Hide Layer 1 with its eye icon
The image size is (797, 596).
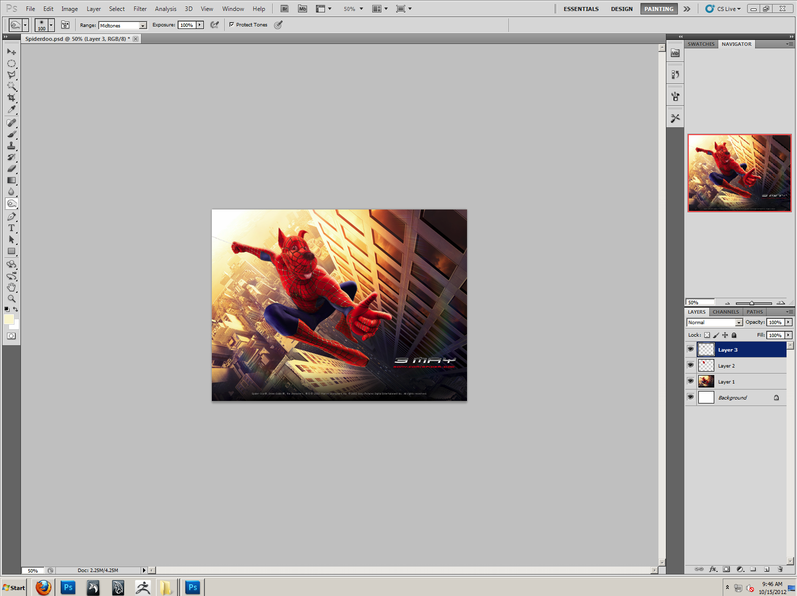[690, 381]
